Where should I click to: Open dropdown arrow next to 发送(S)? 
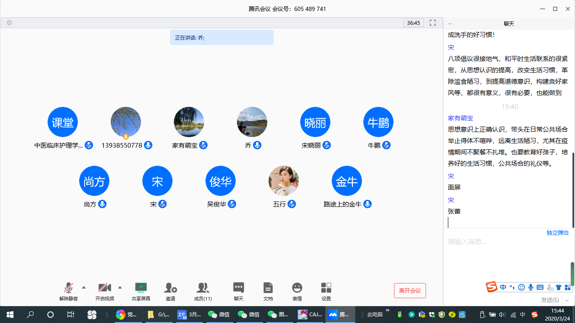coord(567,300)
